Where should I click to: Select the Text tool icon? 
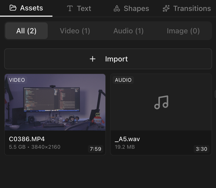[x=69, y=8]
